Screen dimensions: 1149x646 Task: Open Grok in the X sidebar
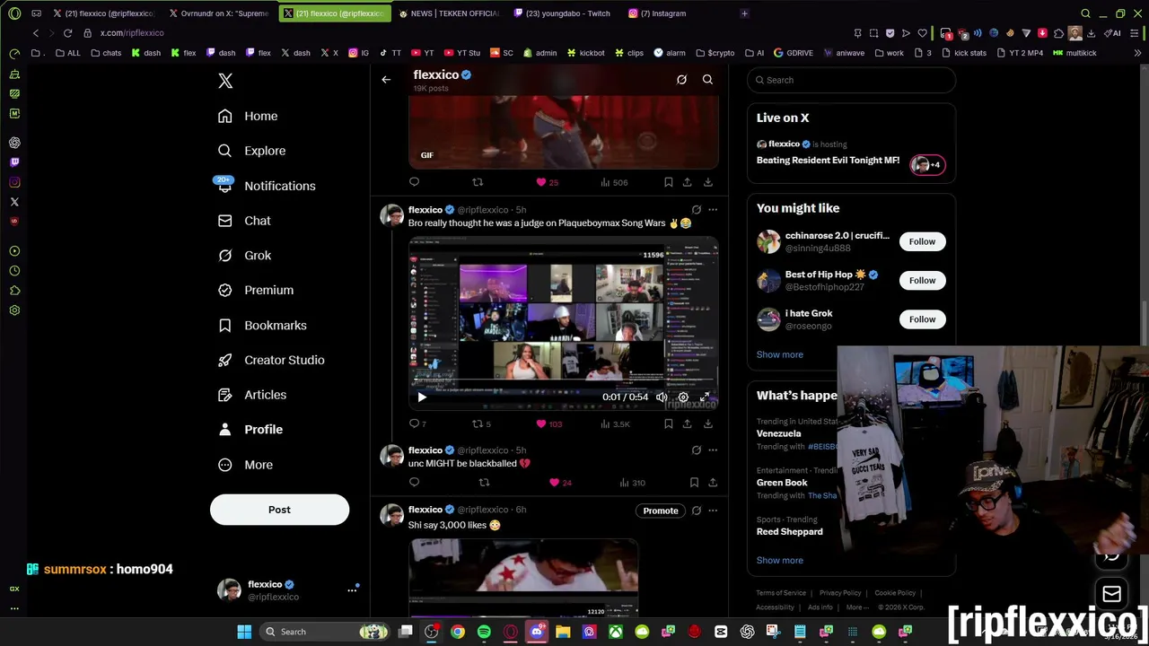tap(244, 256)
